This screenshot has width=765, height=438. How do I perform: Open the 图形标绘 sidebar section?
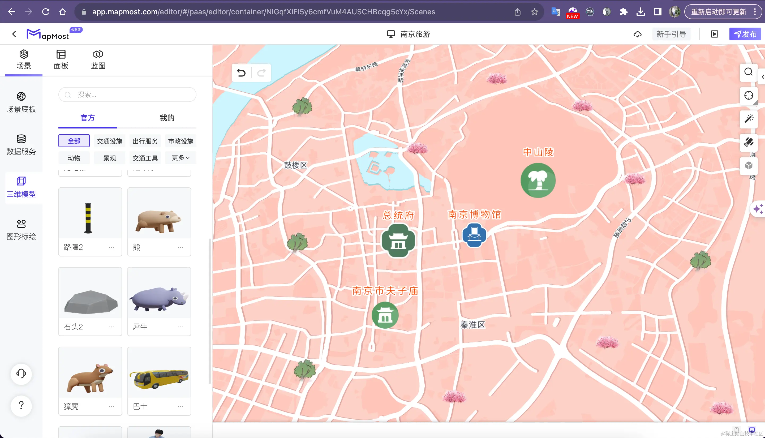coord(21,230)
